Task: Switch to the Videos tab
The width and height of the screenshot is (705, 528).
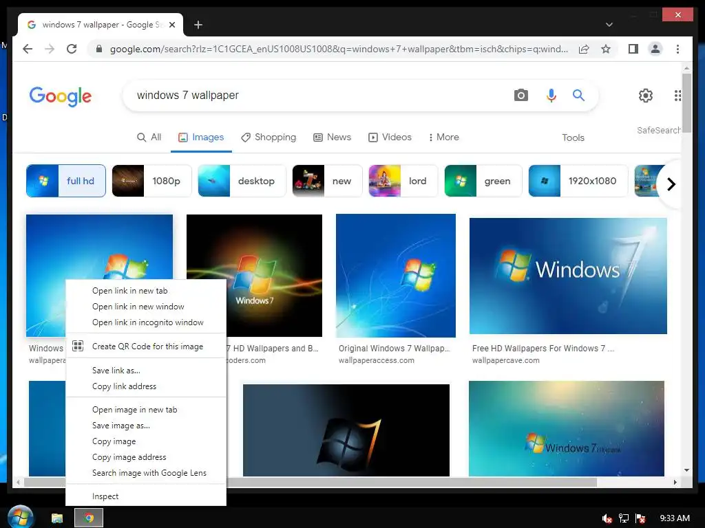Action: pos(390,137)
